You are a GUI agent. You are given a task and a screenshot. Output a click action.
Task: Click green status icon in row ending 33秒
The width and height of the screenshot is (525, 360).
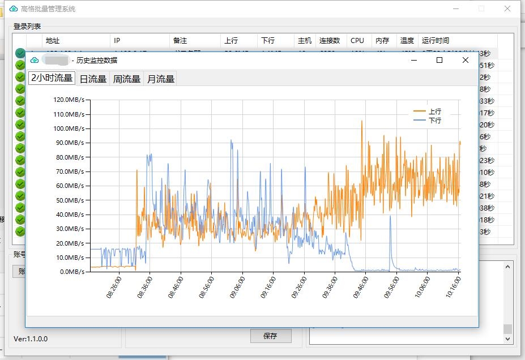pos(20,101)
